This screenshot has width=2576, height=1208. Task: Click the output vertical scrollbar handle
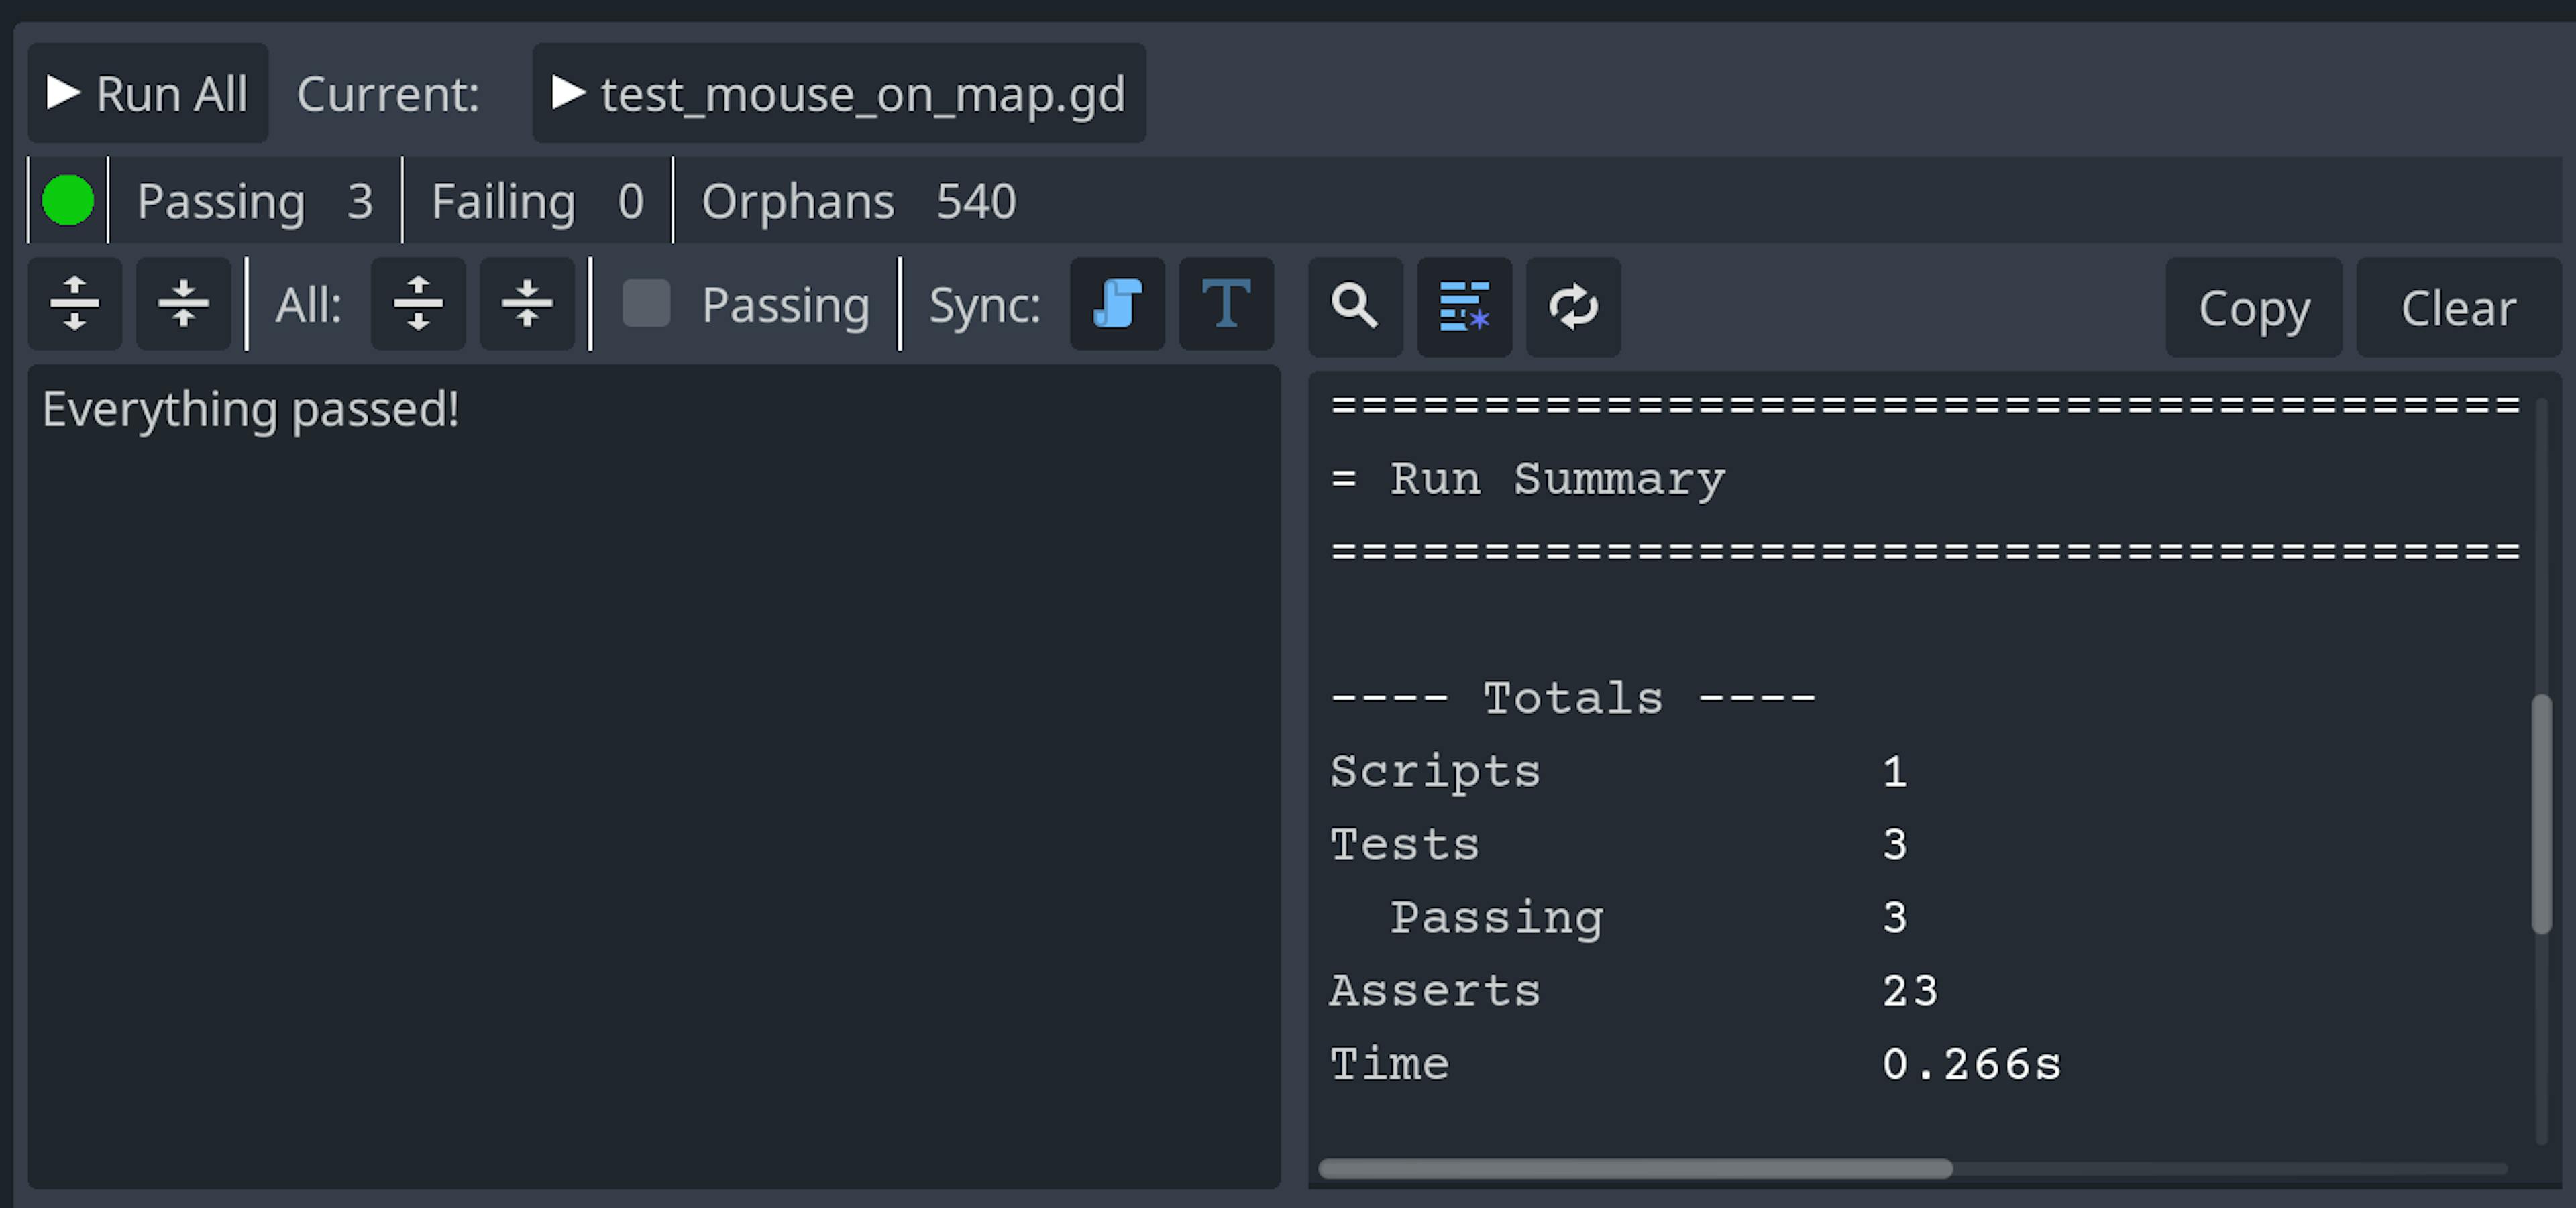coord(2541,813)
